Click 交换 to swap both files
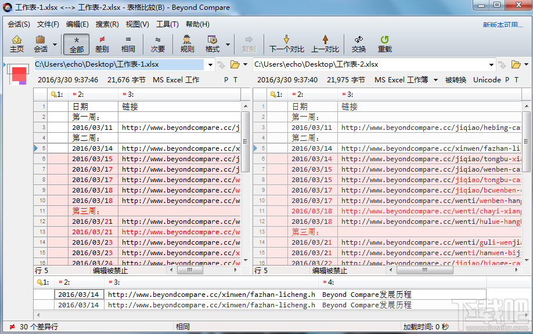Viewport: 533px width, 334px height. pyautogui.click(x=358, y=43)
